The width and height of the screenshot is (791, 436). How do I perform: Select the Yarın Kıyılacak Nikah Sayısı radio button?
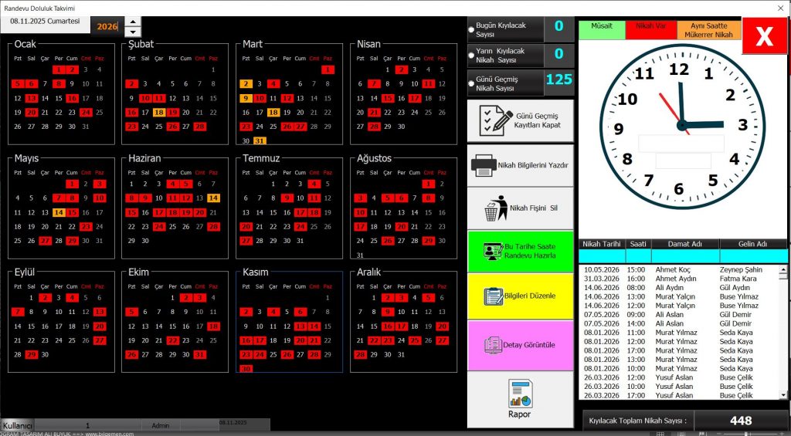[x=470, y=55]
